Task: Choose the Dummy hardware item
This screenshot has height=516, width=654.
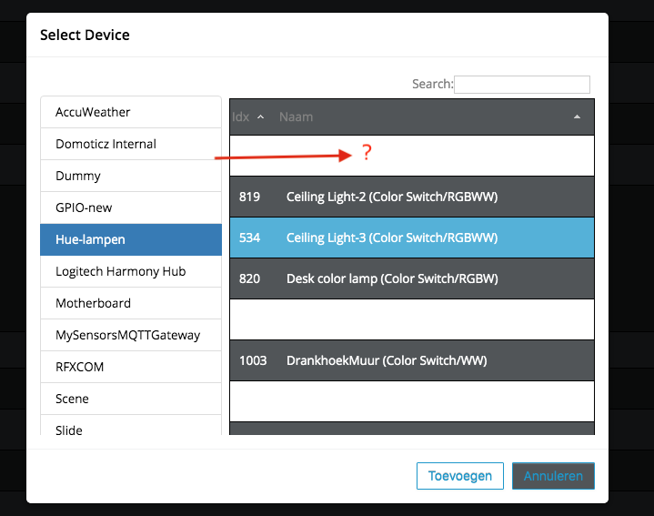Action: (x=131, y=176)
